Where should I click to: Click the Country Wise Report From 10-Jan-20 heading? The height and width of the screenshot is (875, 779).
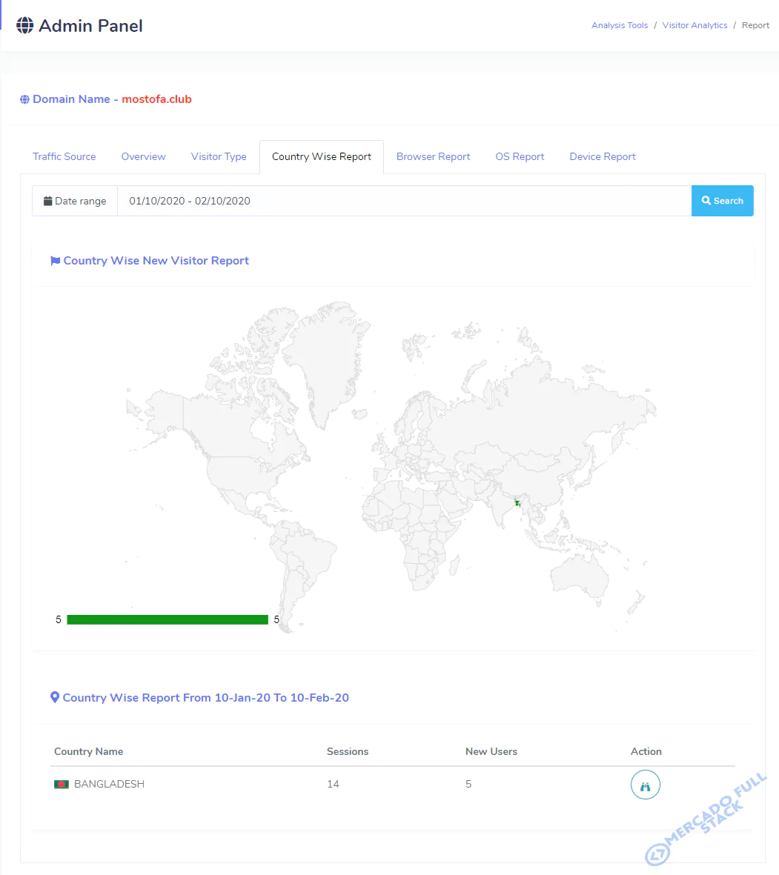pyautogui.click(x=206, y=697)
